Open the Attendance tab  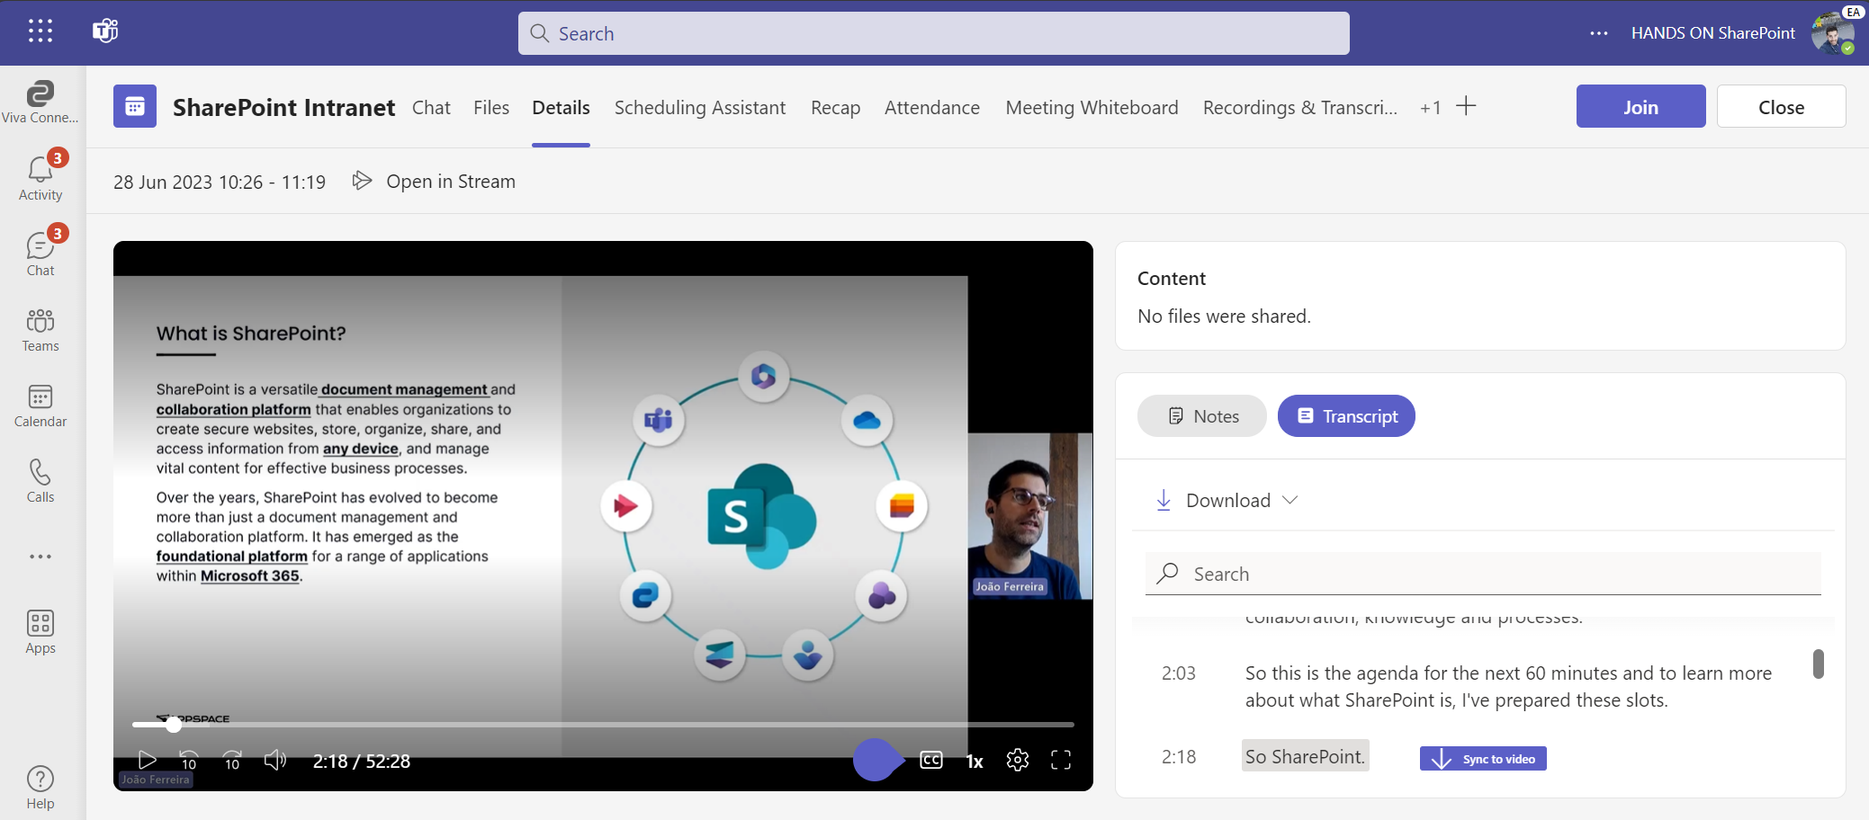click(932, 107)
